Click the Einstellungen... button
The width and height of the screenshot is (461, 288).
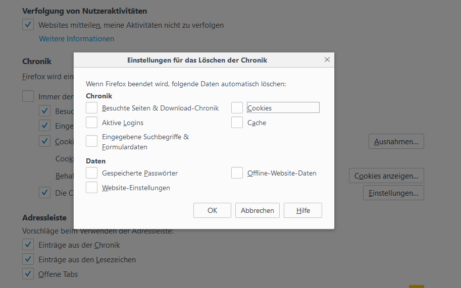[393, 193]
